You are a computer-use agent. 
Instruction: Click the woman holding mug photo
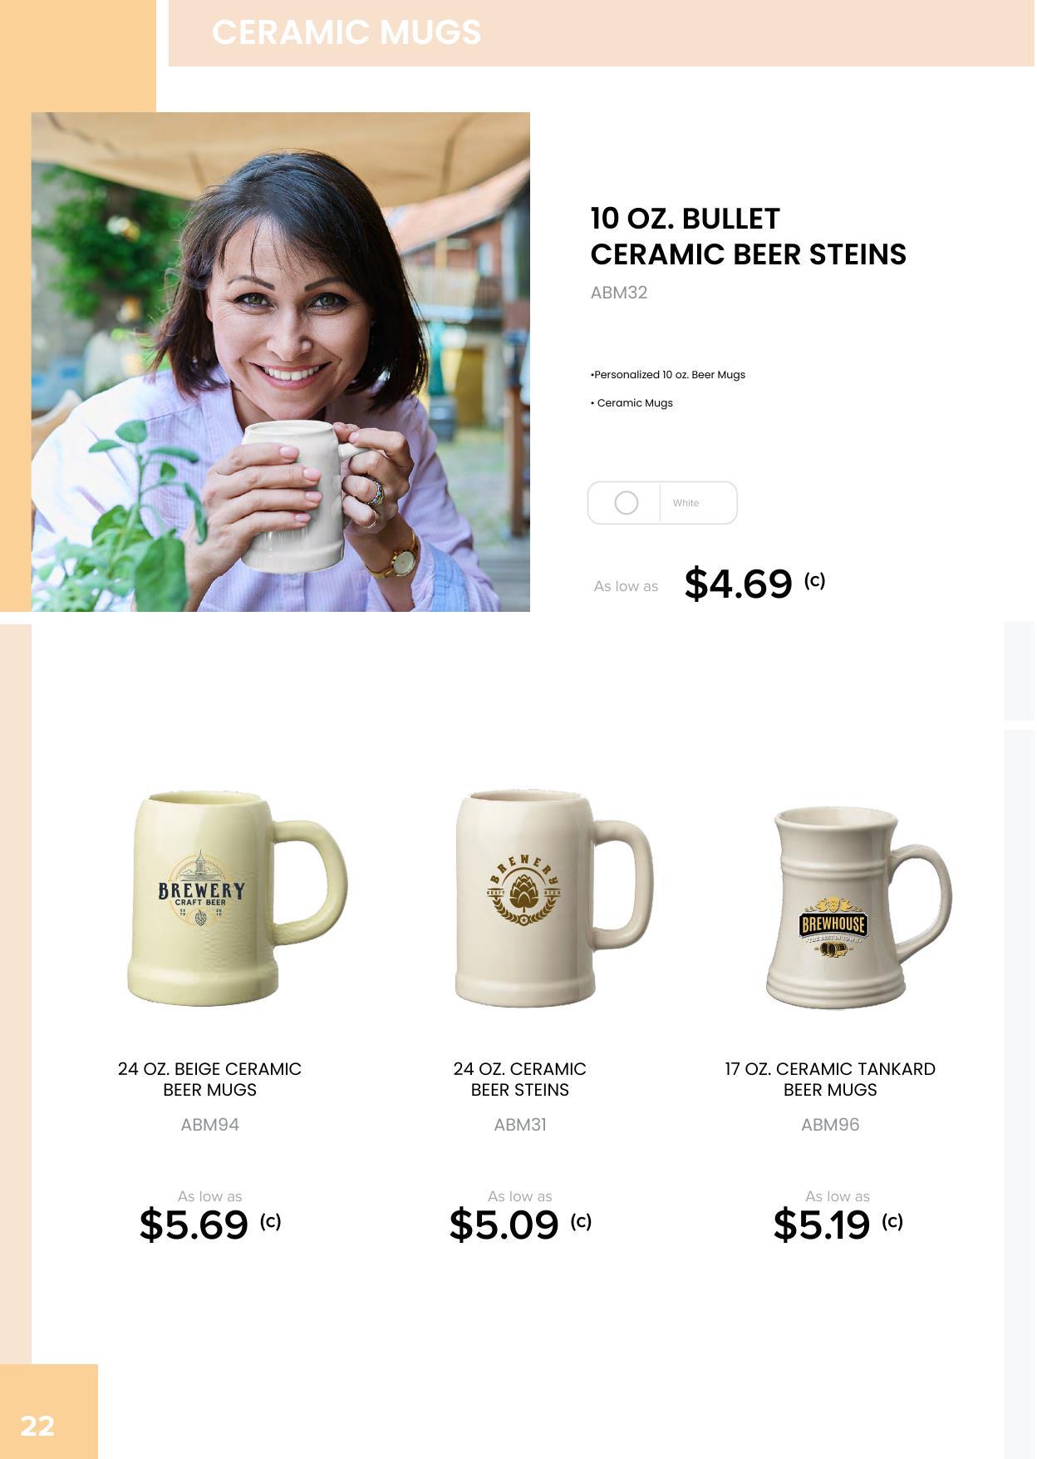[x=281, y=362]
